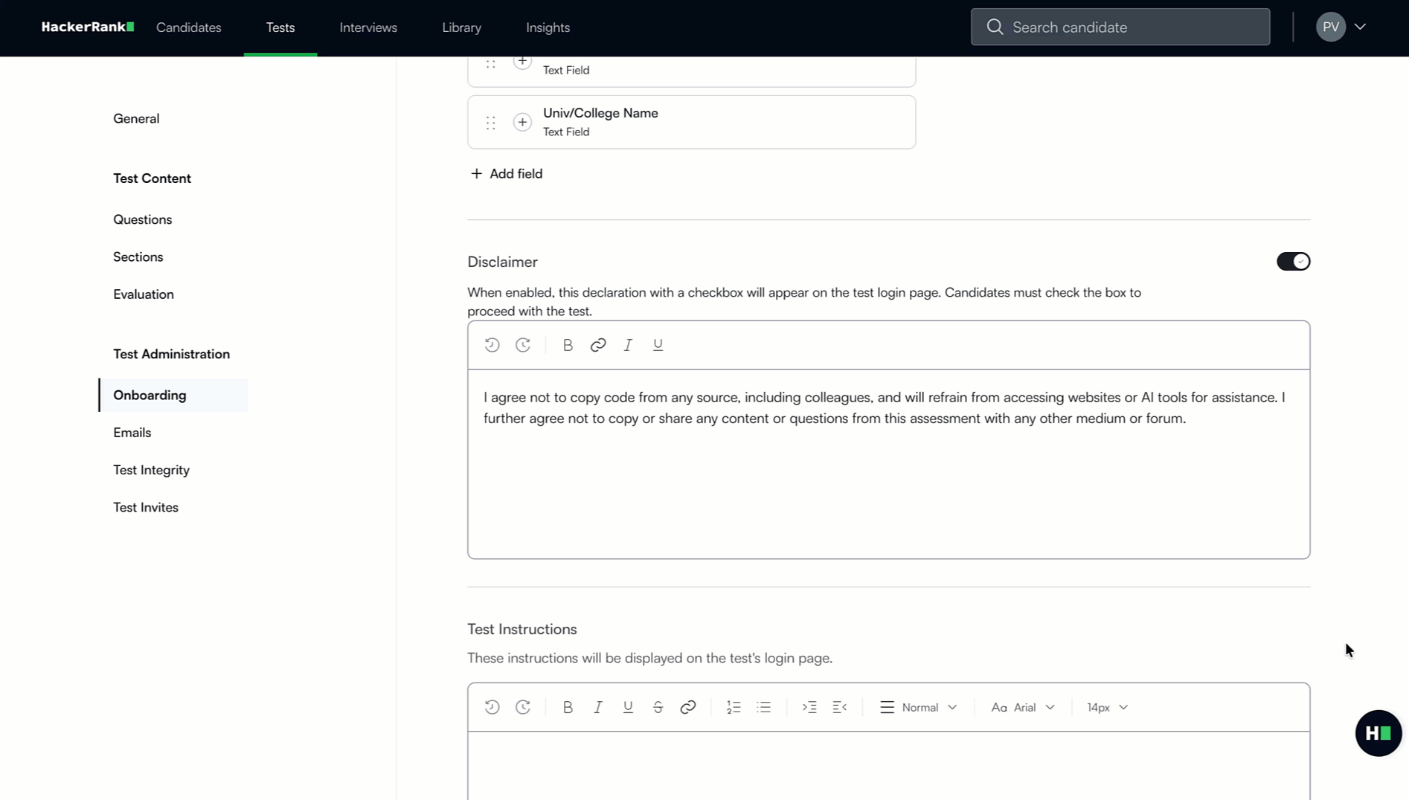This screenshot has width=1409, height=800.
Task: Click the Add field button
Action: click(x=506, y=173)
